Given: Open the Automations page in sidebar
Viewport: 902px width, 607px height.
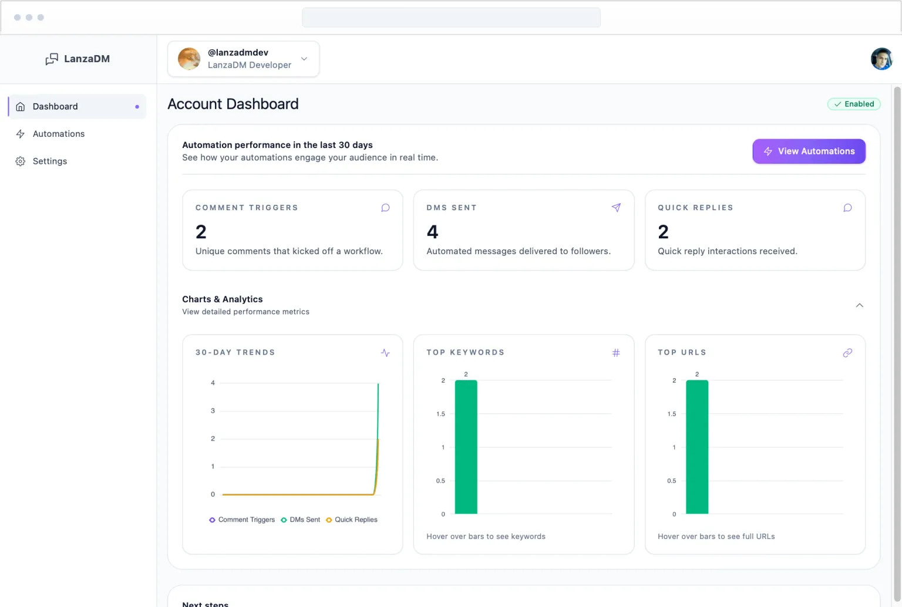Looking at the screenshot, I should point(59,134).
